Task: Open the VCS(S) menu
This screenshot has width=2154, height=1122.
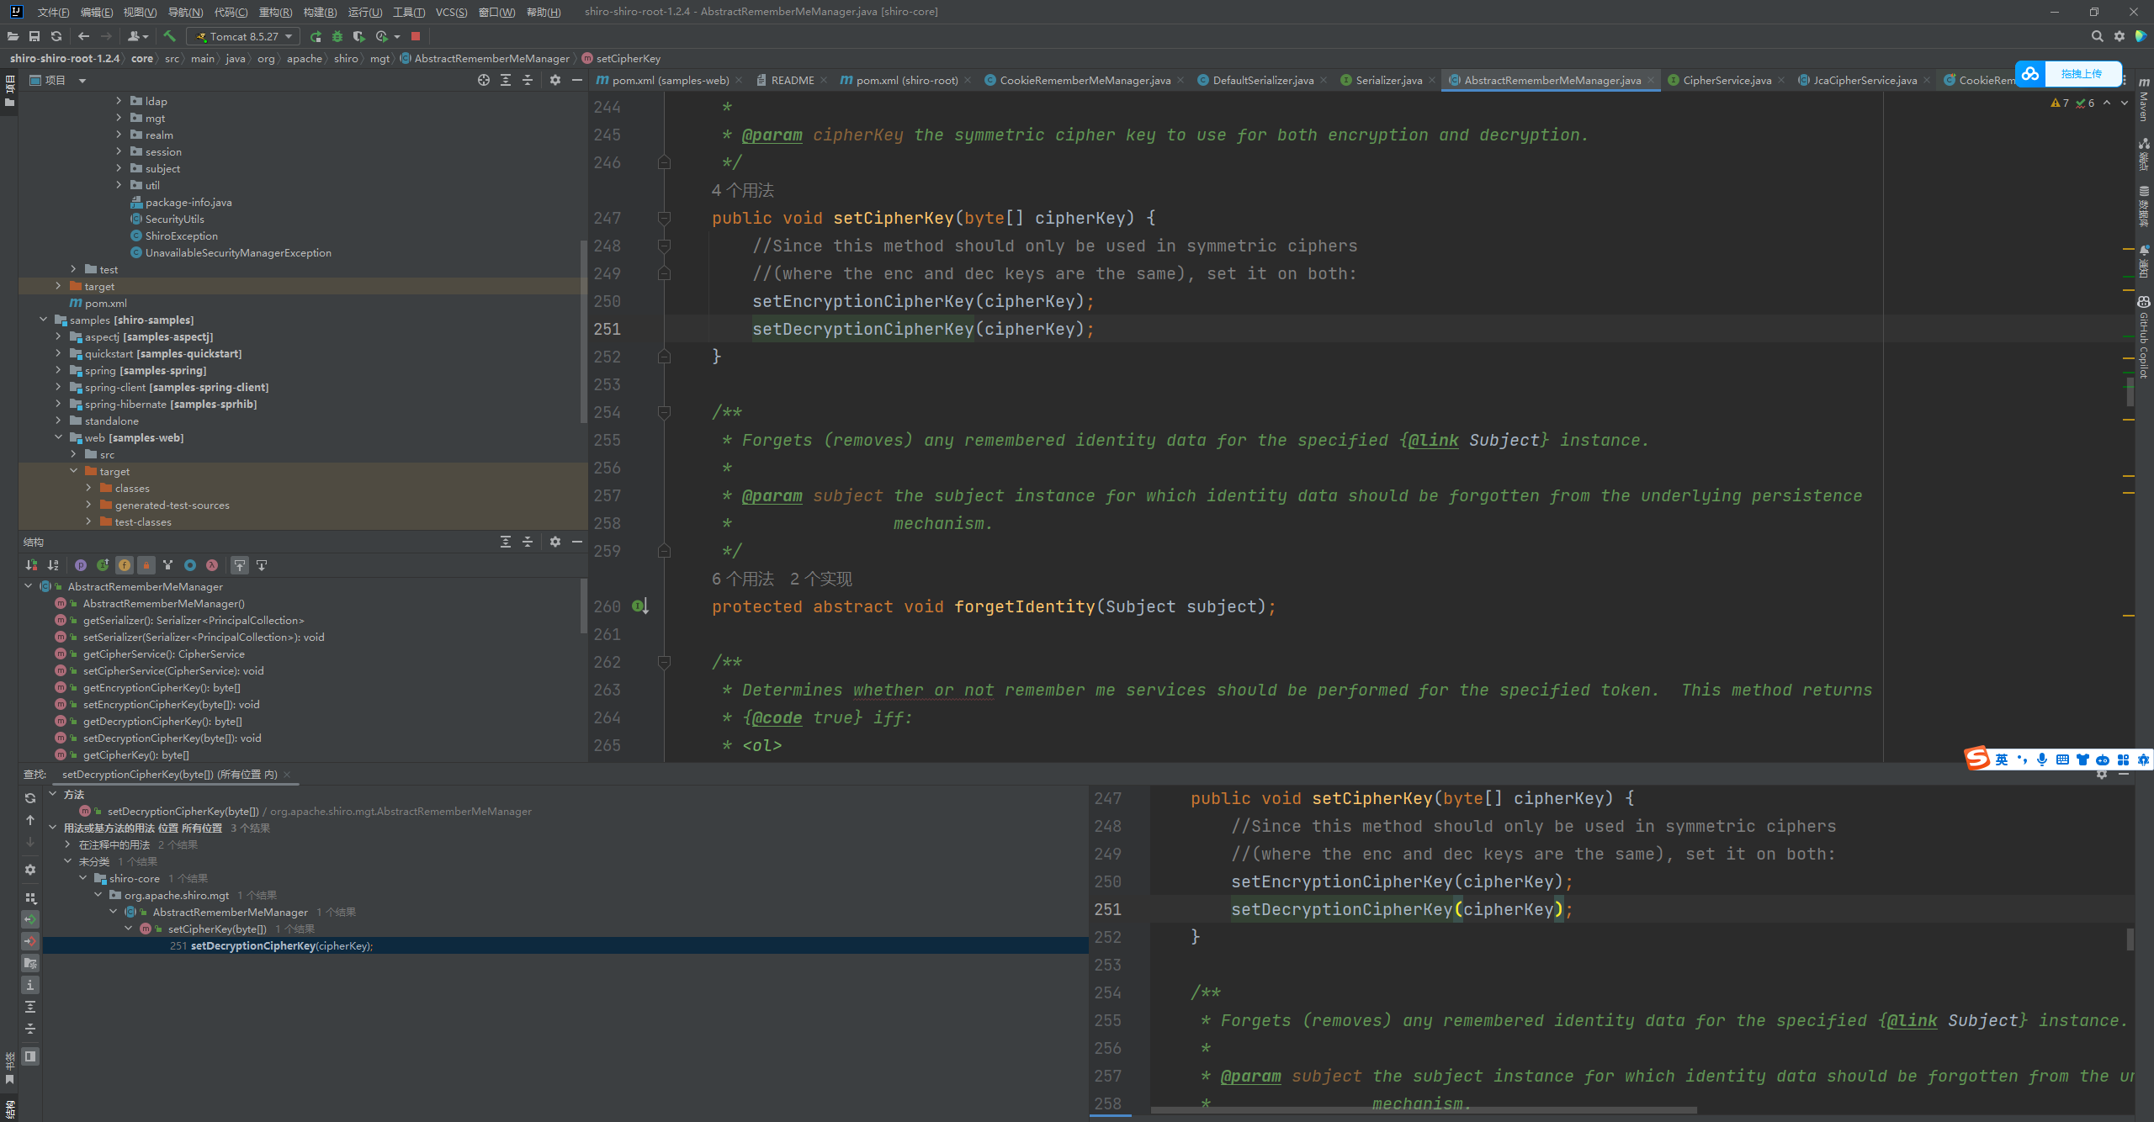Action: click(451, 12)
